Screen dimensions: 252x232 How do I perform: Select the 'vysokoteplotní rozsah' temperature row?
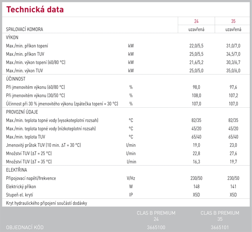(126, 120)
